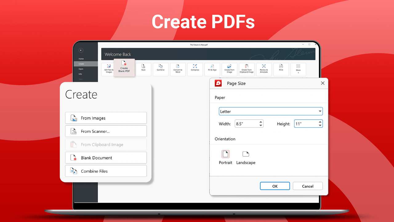Open the Compress tool
394x222 pixels.
tap(195, 68)
